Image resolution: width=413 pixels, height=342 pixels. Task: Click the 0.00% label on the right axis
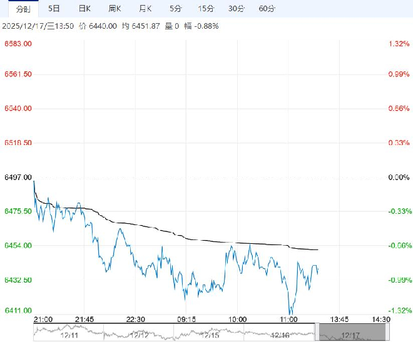[x=398, y=178]
